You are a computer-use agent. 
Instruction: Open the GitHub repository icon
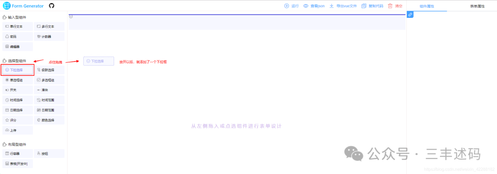coord(52,6)
